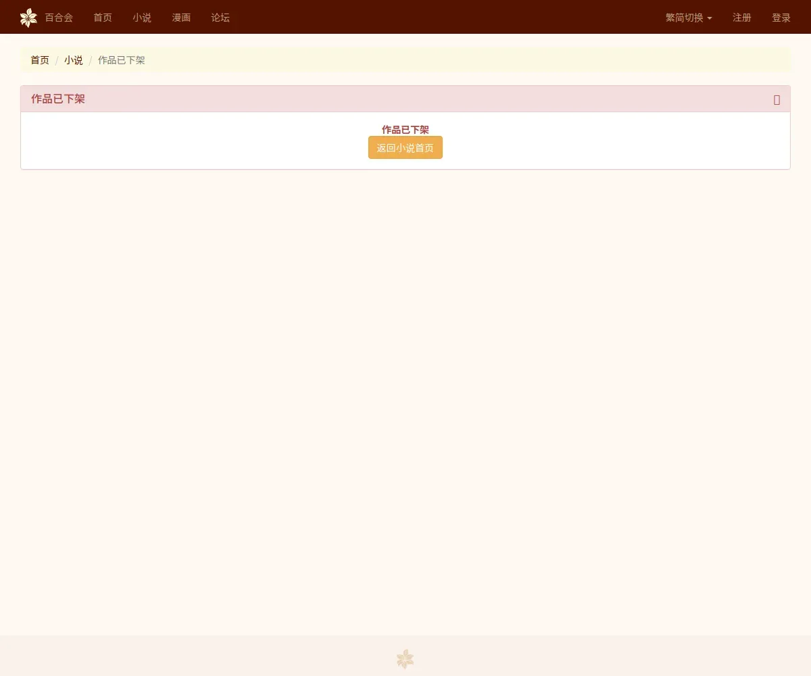Click the icon in the panel header's right corner

[x=777, y=99]
